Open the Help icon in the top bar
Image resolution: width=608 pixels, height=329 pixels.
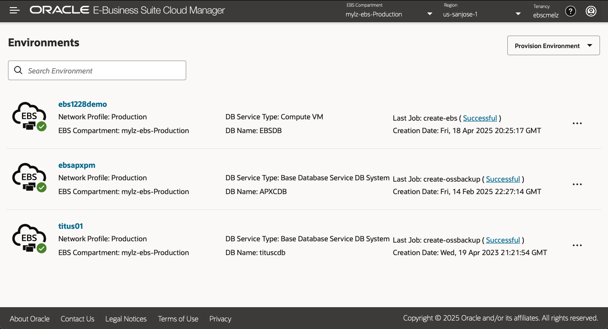(570, 11)
